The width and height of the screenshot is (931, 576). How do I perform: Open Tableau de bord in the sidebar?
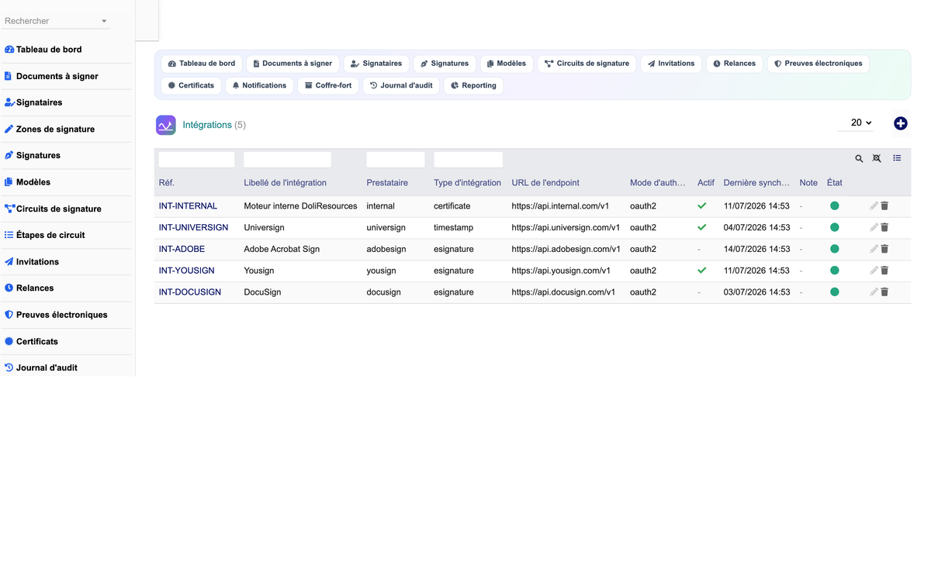pyautogui.click(x=49, y=50)
